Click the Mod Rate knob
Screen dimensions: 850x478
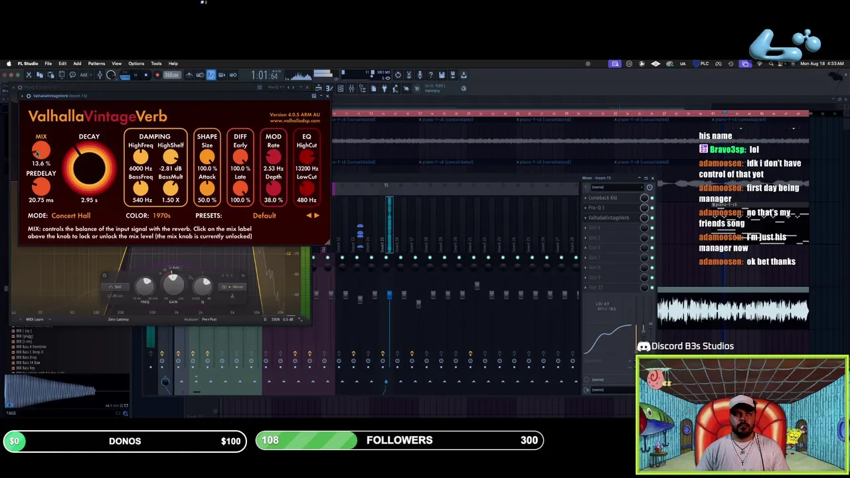pos(273,157)
